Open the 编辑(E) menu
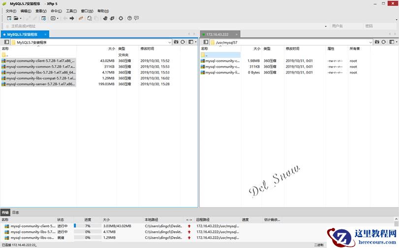Image resolution: width=399 pixels, height=248 pixels. 26,11
